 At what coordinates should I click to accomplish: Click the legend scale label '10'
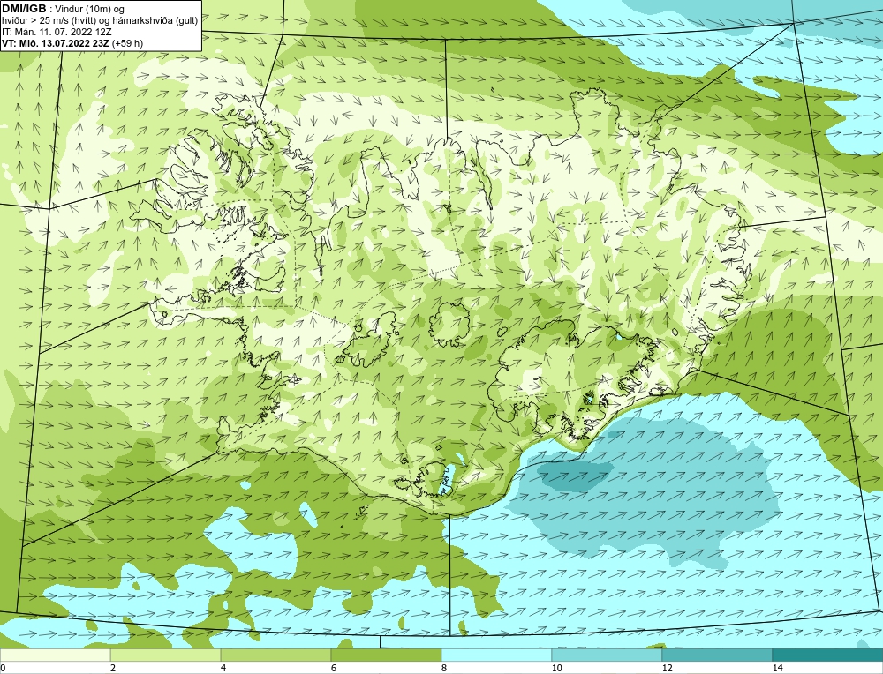pos(557,668)
